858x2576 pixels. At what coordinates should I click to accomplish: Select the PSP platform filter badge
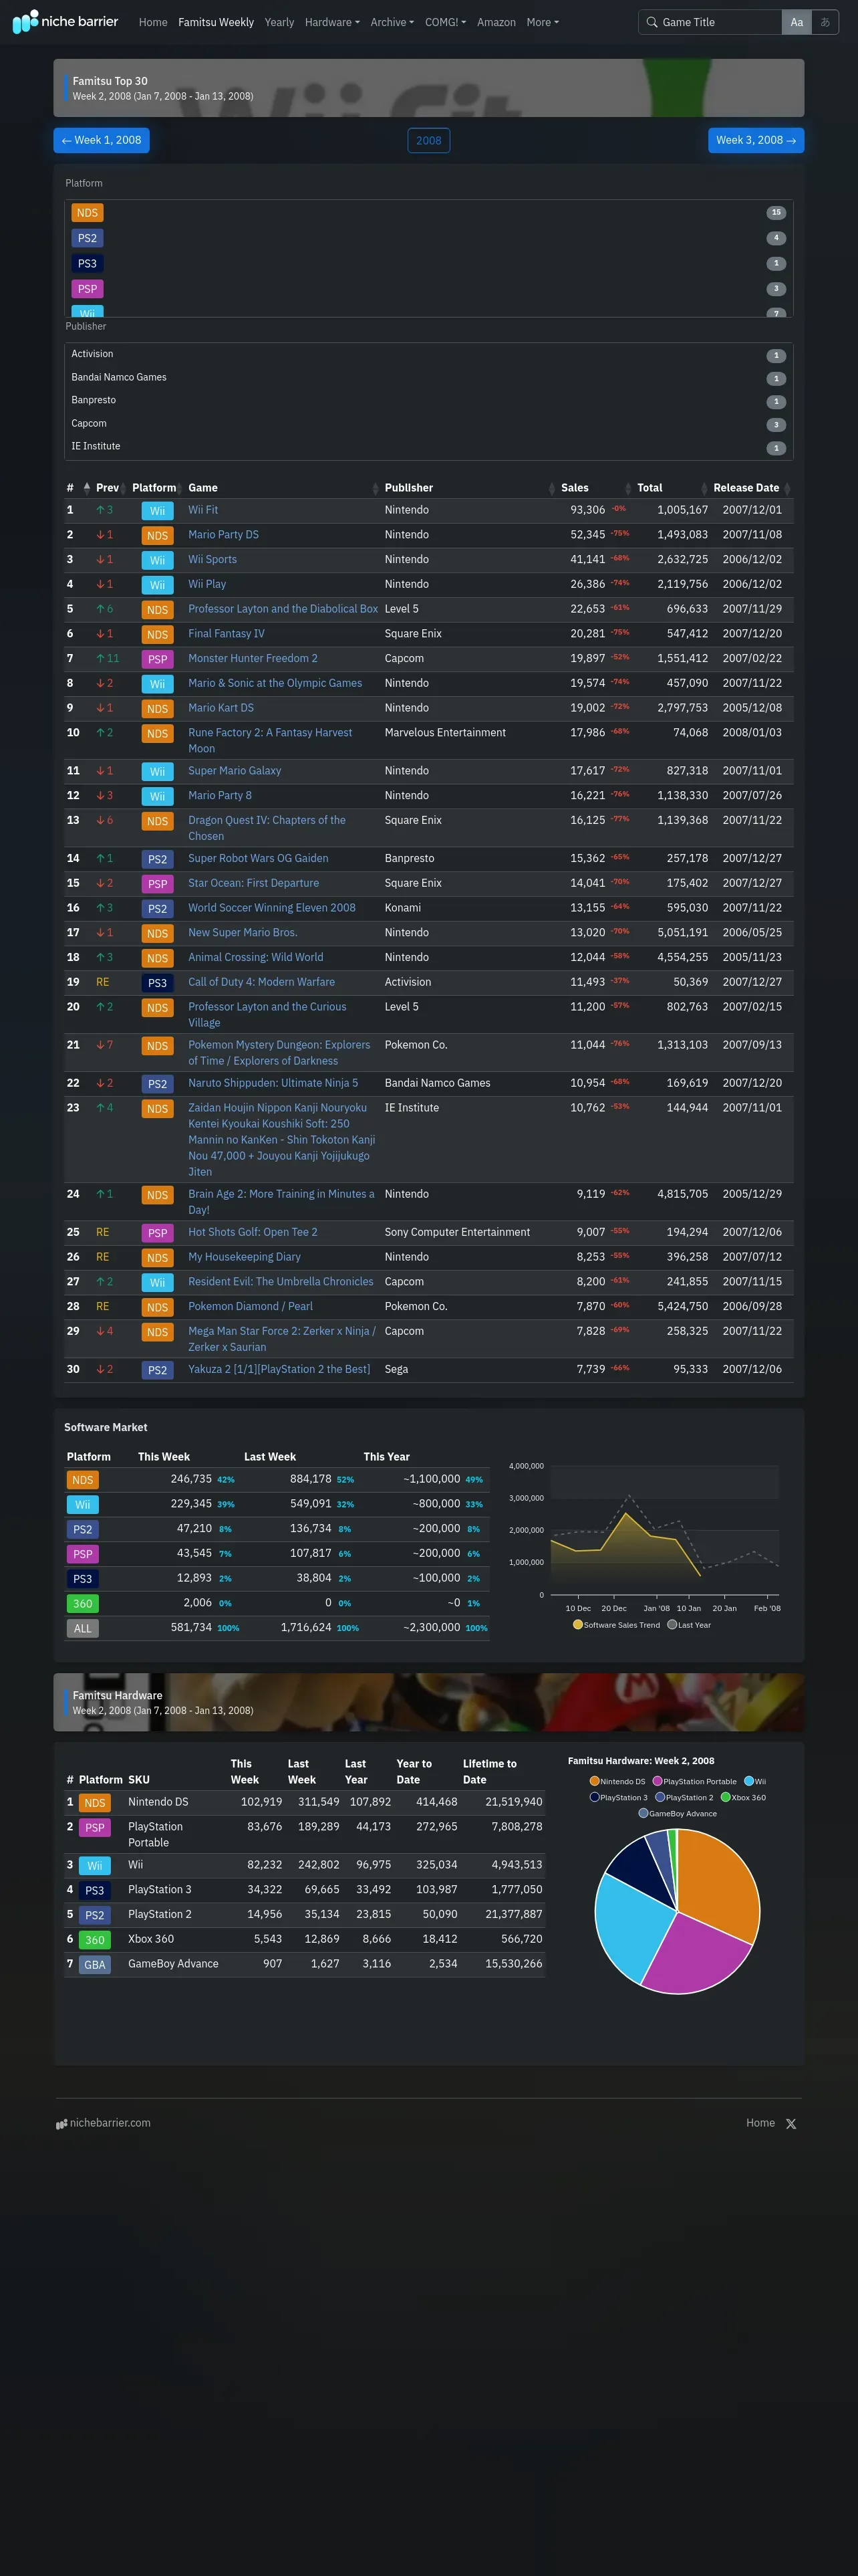tap(87, 289)
